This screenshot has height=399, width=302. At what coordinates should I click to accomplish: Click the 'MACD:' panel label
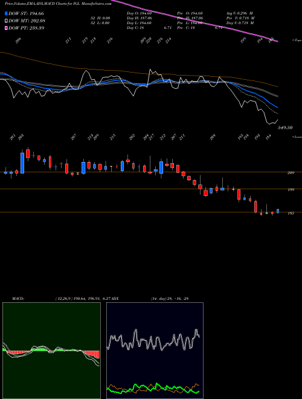(x=18, y=299)
